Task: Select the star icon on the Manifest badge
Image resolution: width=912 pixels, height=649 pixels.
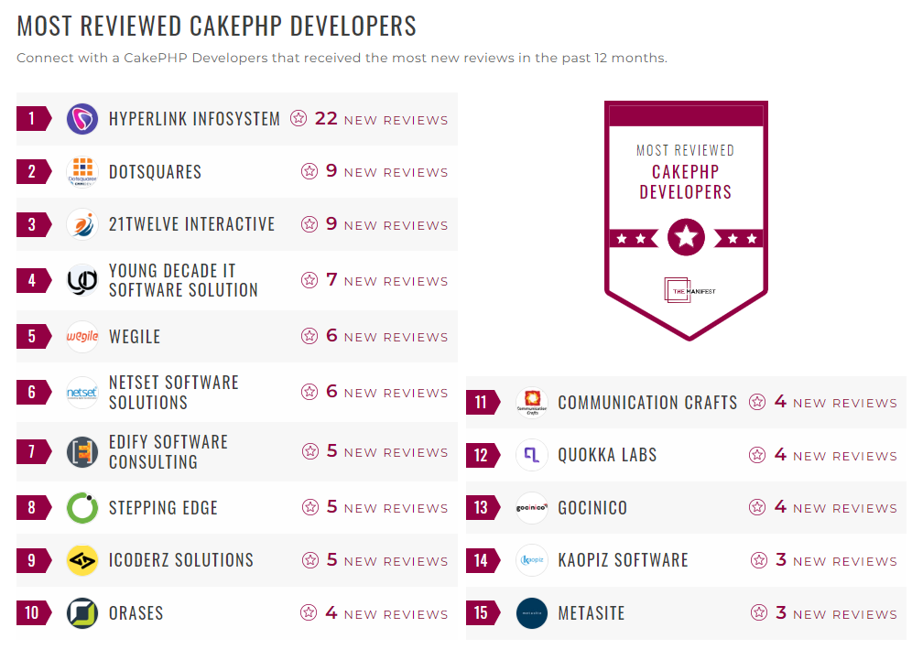Action: pyautogui.click(x=685, y=236)
